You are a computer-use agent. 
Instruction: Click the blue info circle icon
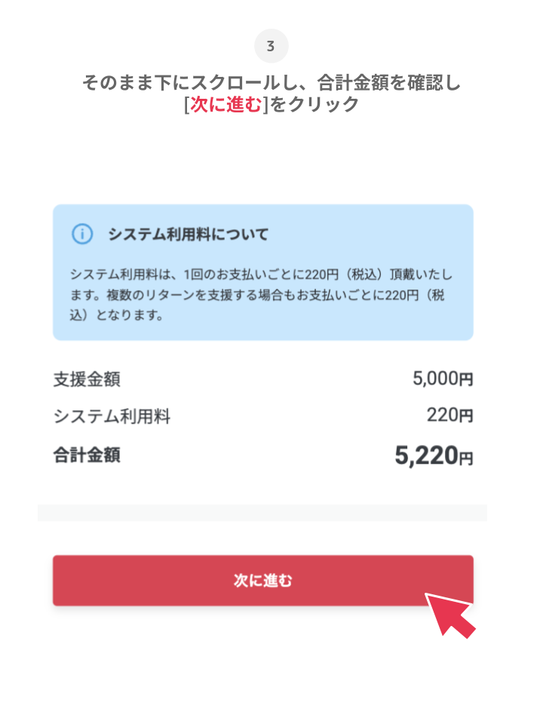tap(81, 235)
